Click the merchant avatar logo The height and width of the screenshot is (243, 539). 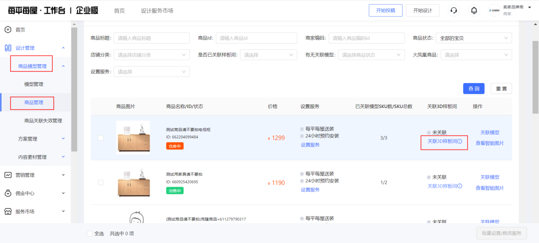[494, 10]
